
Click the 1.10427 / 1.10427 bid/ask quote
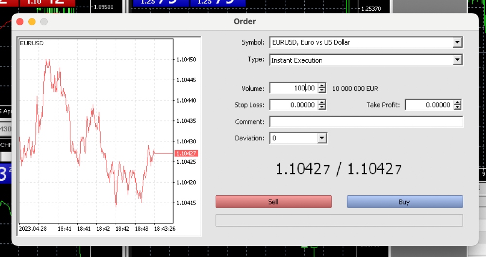pos(338,169)
